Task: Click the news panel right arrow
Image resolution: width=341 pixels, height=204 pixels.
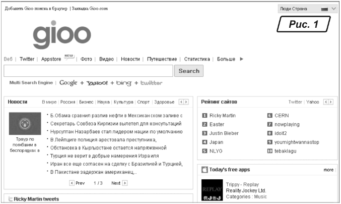Action: click(x=187, y=102)
